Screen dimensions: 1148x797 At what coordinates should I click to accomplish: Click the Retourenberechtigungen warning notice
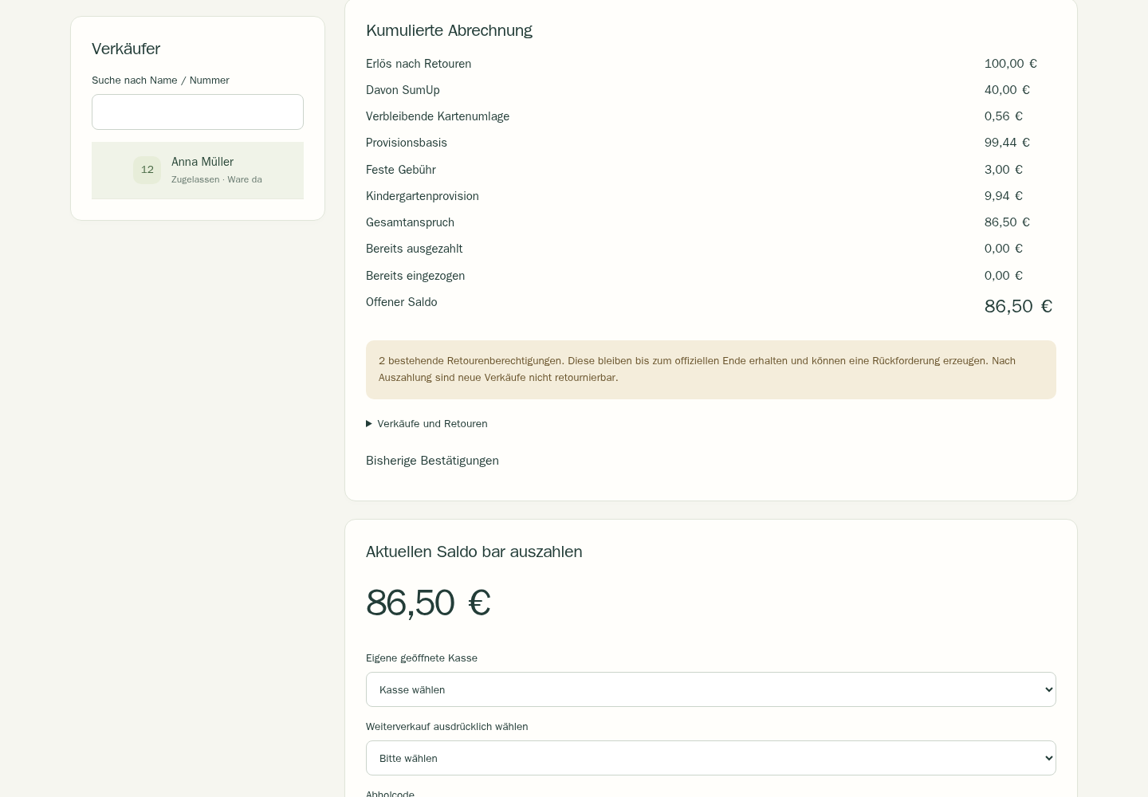[711, 370]
